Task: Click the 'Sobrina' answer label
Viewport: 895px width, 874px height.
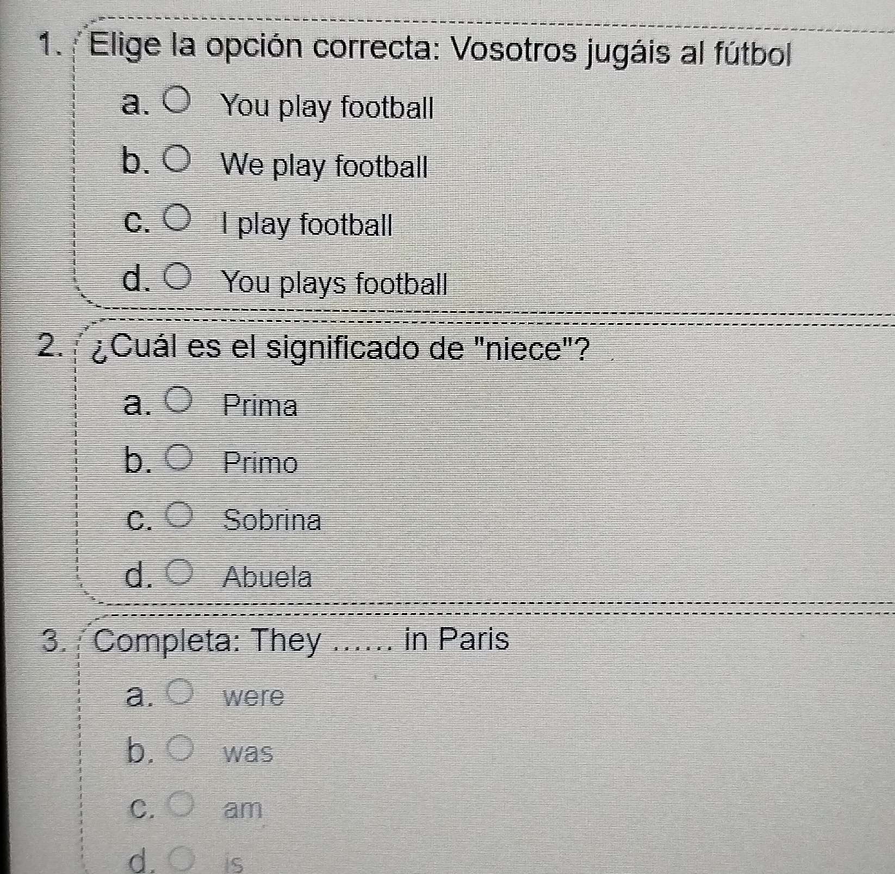Action: pos(272,520)
